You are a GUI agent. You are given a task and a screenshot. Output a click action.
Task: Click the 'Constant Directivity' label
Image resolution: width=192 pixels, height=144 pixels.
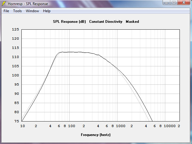click(106, 22)
